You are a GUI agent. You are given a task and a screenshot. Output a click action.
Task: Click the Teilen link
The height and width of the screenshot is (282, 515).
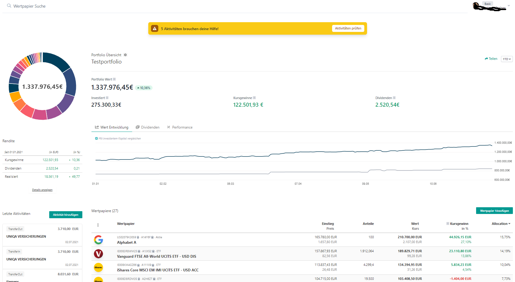point(491,59)
